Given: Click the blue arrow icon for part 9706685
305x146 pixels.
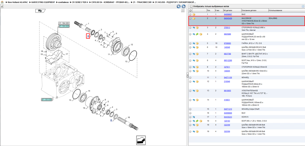Looking at the screenshot, I should (194, 43).
